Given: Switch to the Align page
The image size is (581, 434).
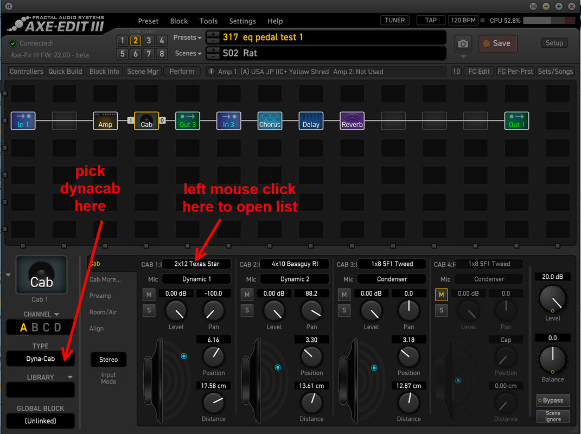Looking at the screenshot, I should pyautogui.click(x=97, y=328).
